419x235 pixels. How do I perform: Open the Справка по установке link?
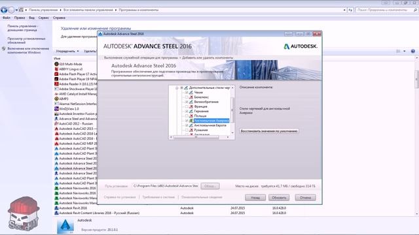click(x=120, y=197)
